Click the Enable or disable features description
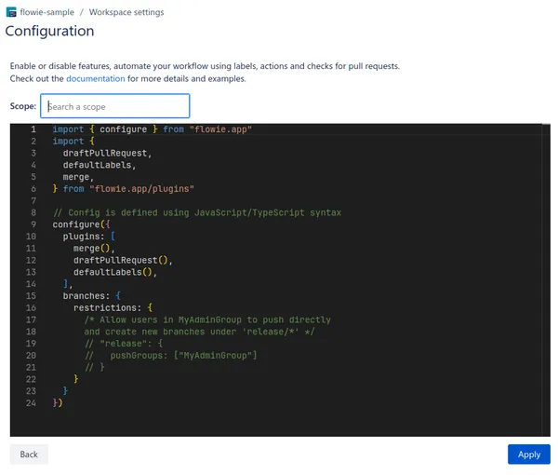The height and width of the screenshot is (475, 558). [205, 66]
